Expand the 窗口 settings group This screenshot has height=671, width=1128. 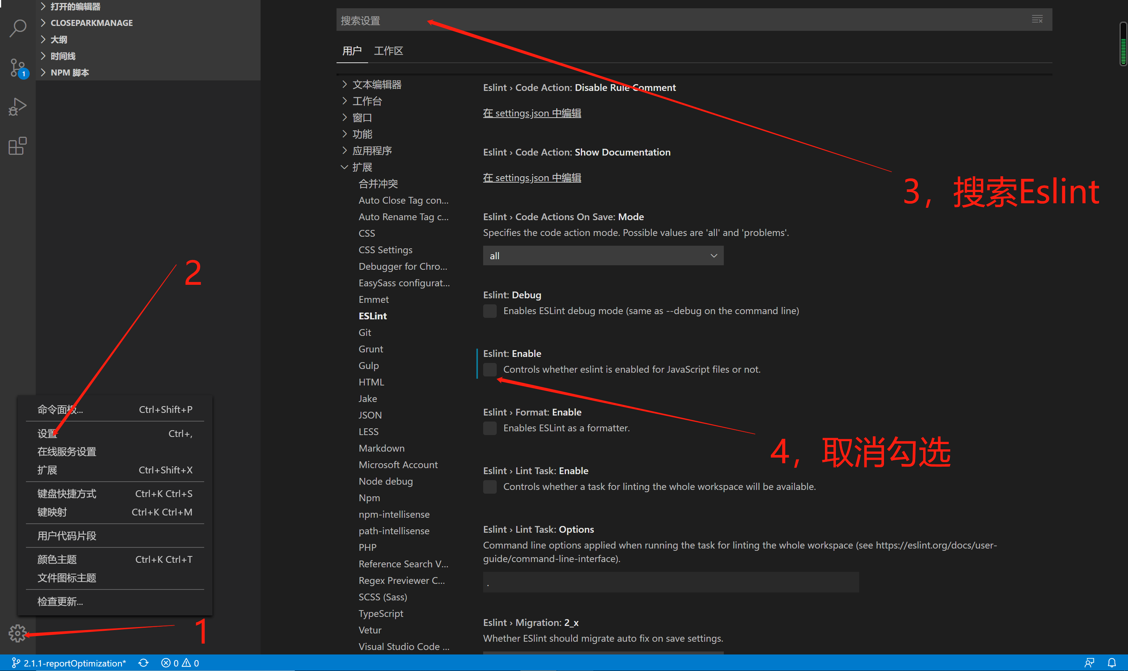356,118
